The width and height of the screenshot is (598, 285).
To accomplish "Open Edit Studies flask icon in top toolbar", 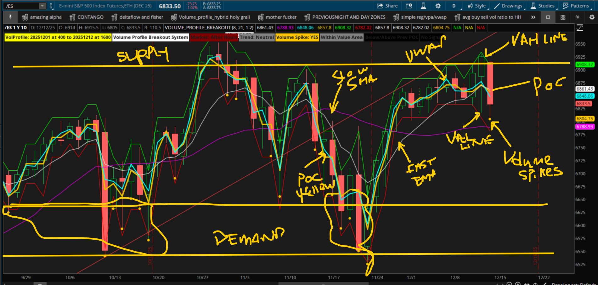I will click(x=423, y=6).
